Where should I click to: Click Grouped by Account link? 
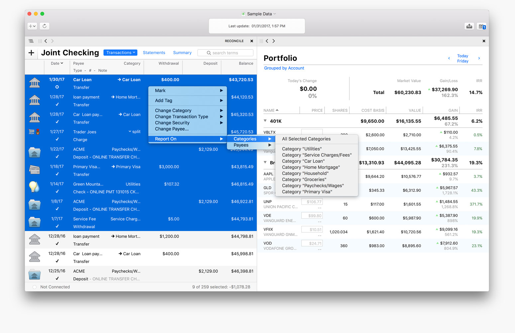tap(284, 68)
